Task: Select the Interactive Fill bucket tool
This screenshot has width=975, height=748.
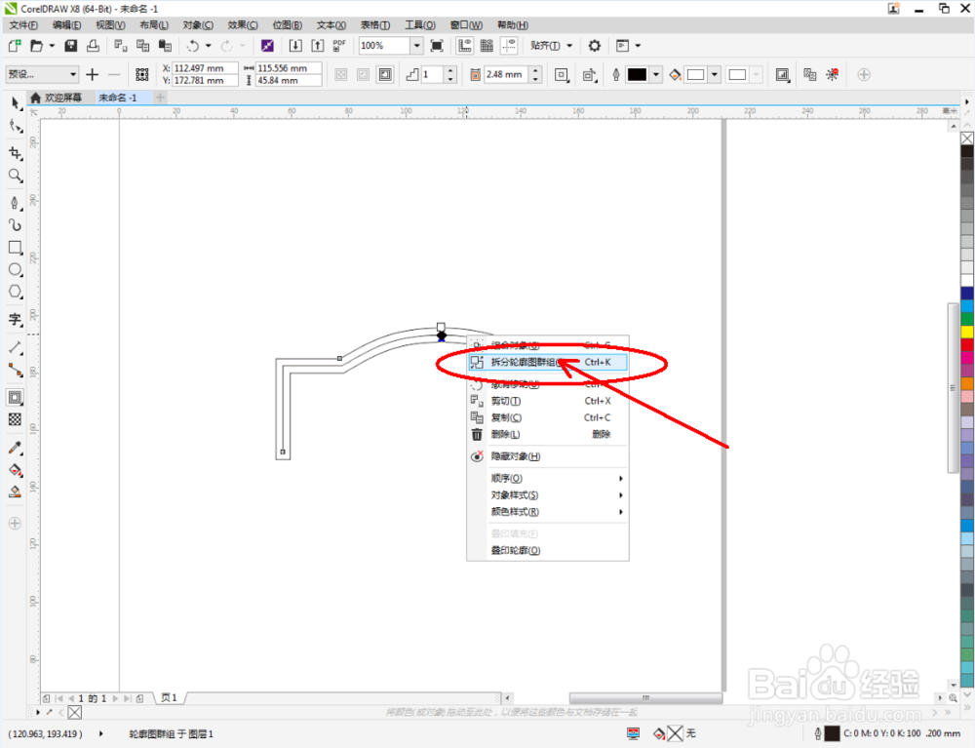Action: 16,470
